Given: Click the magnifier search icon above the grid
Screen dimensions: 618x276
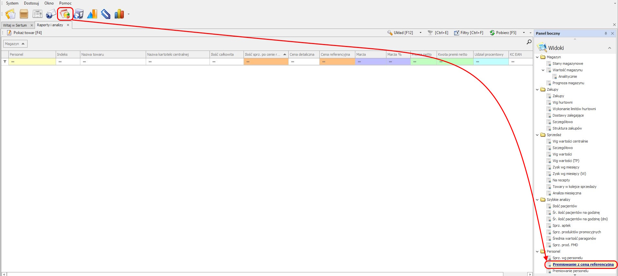Looking at the screenshot, I should click(529, 42).
